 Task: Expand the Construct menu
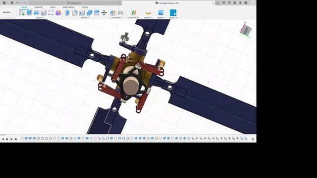pyautogui.click(x=133, y=18)
